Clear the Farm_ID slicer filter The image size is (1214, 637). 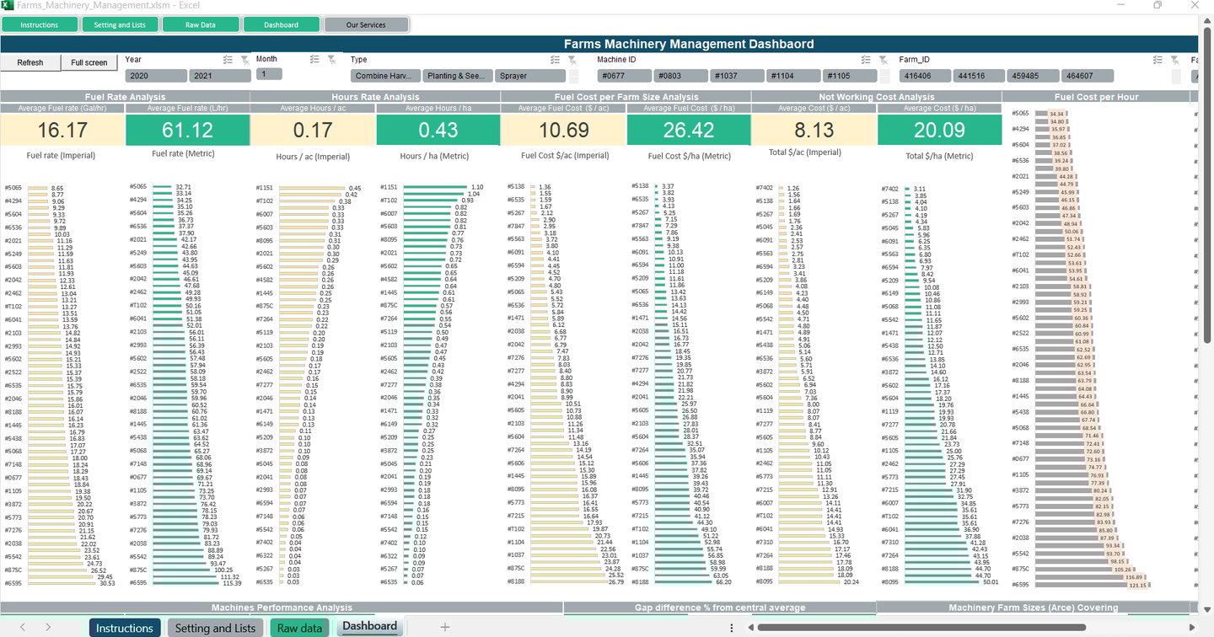pos(1175,59)
